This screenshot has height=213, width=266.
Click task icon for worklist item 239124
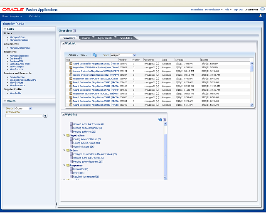[71, 71]
